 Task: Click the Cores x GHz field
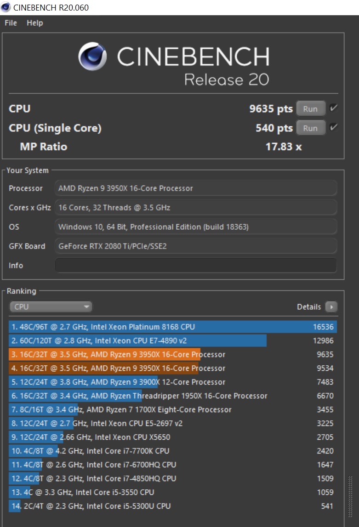[196, 207]
